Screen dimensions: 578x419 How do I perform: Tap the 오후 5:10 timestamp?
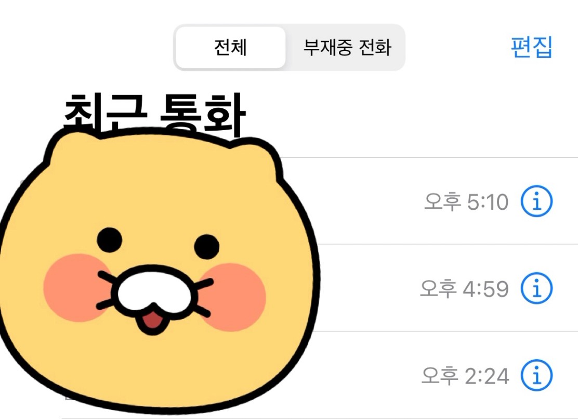tap(466, 201)
